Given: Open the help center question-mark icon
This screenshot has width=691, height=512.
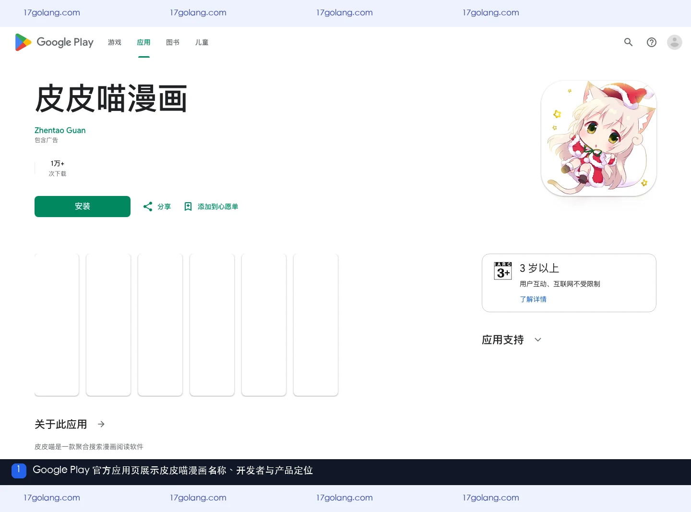Looking at the screenshot, I should (652, 42).
